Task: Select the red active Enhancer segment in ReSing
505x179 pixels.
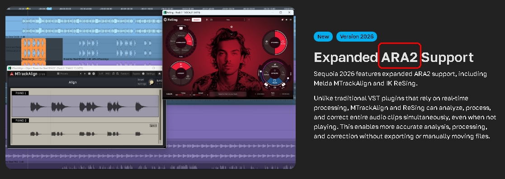Action: pos(189,39)
